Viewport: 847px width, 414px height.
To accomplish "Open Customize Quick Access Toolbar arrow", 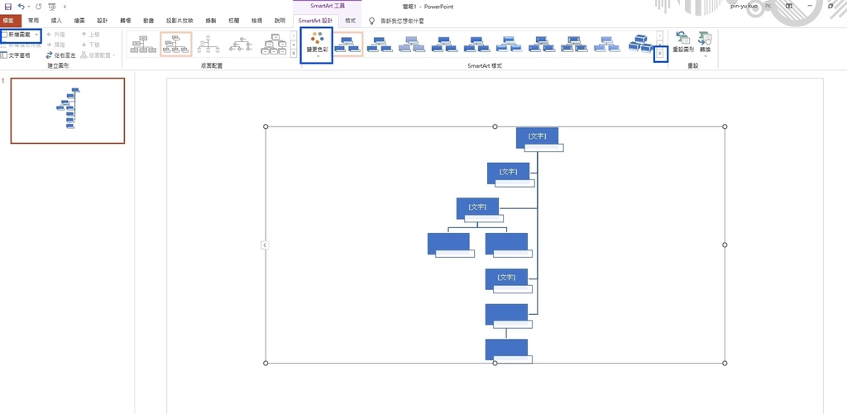I will tap(65, 7).
